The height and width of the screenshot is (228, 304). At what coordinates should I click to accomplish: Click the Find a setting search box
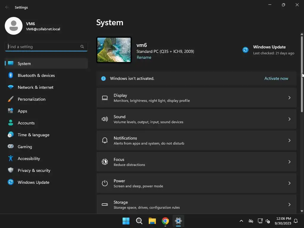point(46,47)
